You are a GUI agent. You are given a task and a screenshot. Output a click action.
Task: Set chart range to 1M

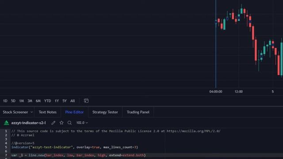tap(22, 101)
